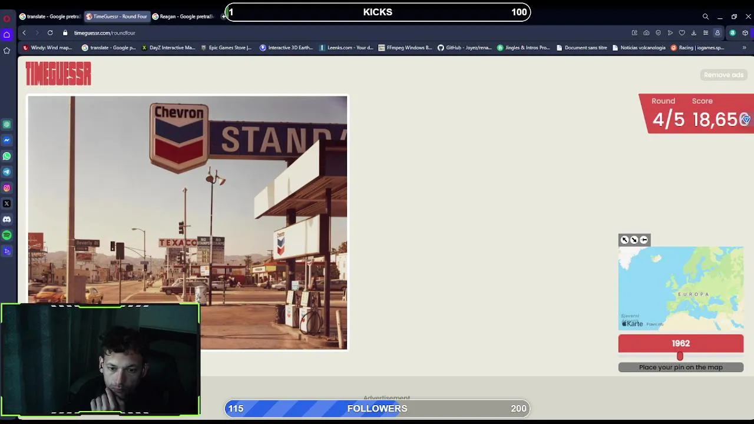Screen dimensions: 754x424
Task: Click the year slider handle
Action: (680, 356)
